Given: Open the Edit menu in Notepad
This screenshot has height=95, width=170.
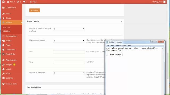Looking at the screenshot, I should point(112,46).
